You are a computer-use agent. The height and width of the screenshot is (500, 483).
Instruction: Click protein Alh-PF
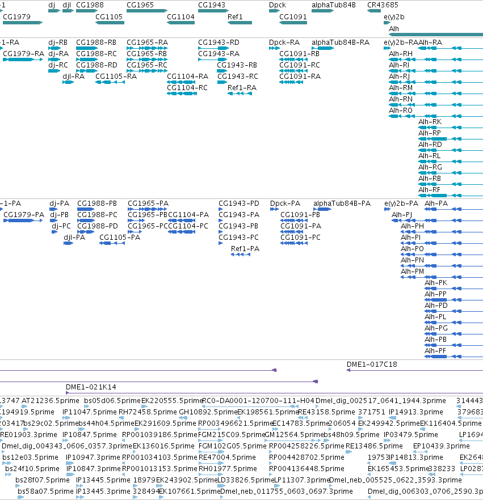point(453,357)
